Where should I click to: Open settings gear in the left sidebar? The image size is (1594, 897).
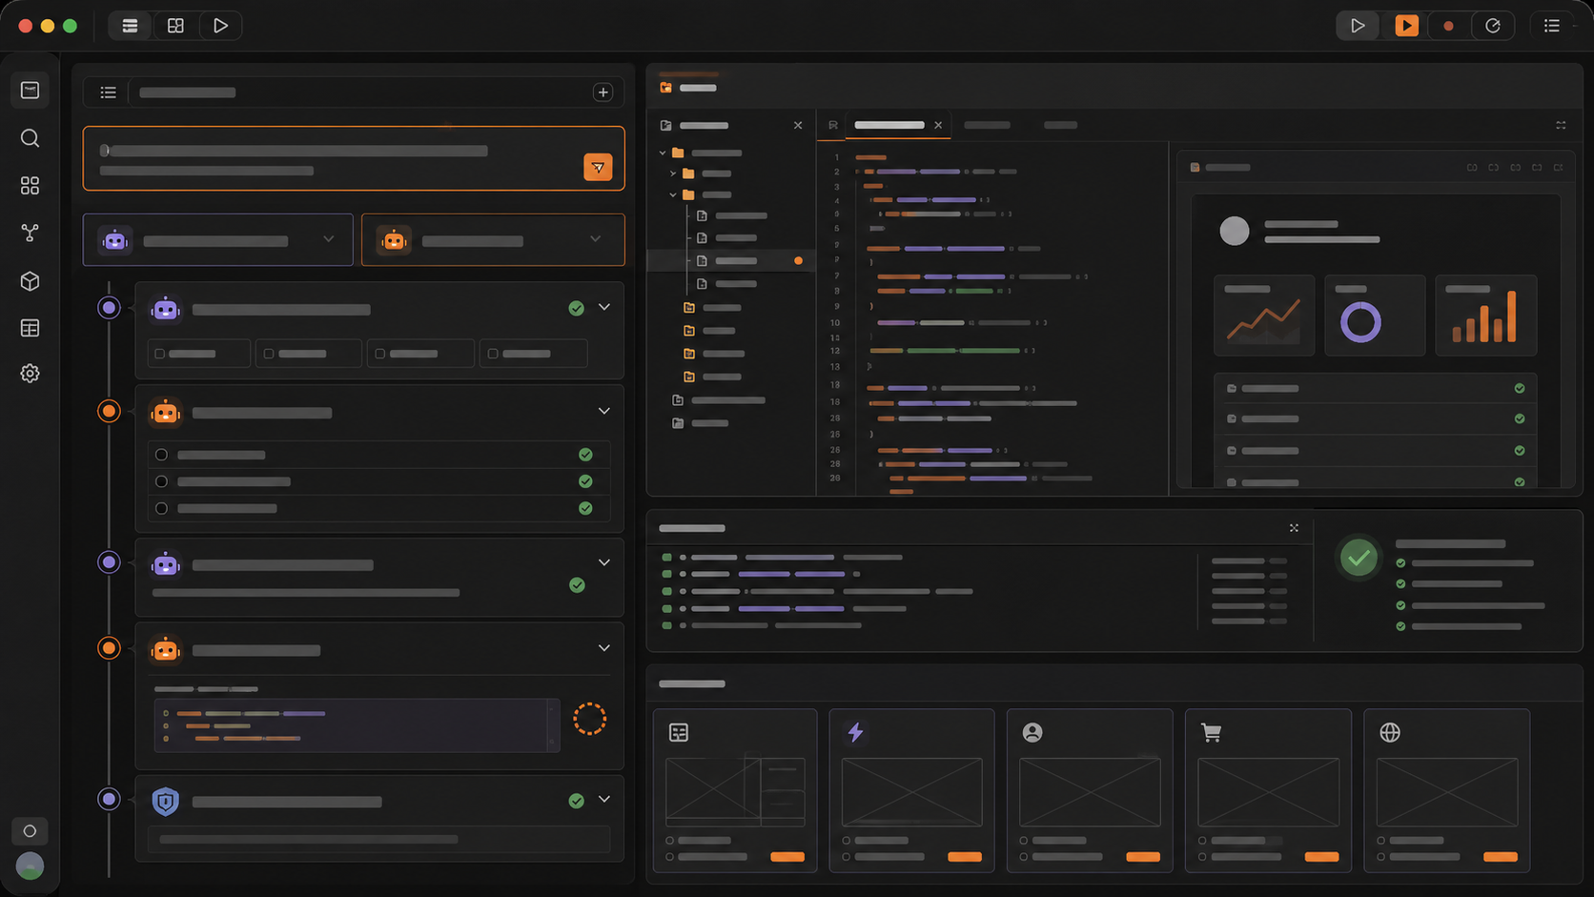pos(30,374)
